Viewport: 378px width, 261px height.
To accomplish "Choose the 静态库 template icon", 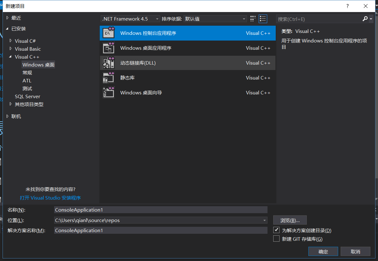I will point(109,78).
